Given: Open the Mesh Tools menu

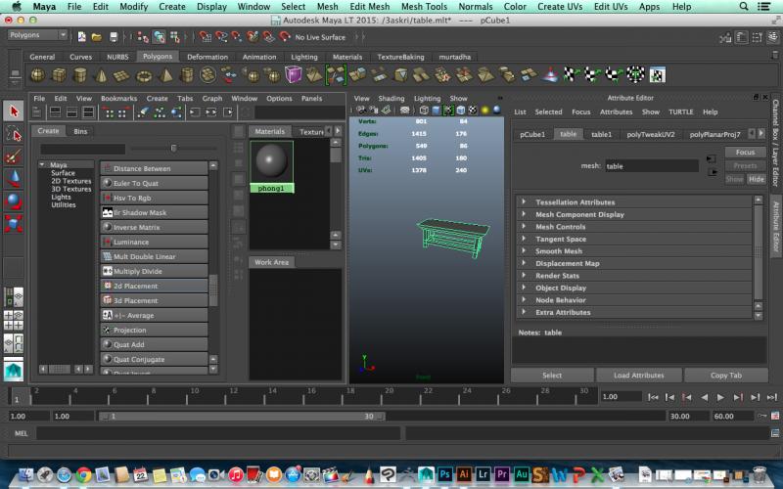Looking at the screenshot, I should [x=424, y=7].
